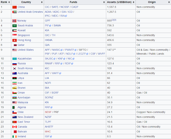Screen dimensions: 171x139
Task: Click the Kazakhstan flag icon
Action: (14, 59)
